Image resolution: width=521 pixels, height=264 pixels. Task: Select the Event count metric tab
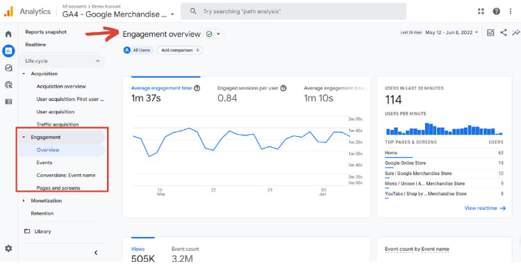pos(185,254)
